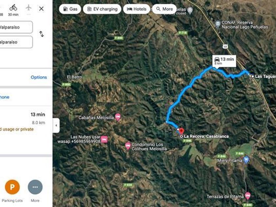Open More search categories chip
The image size is (276, 207).
click(164, 9)
